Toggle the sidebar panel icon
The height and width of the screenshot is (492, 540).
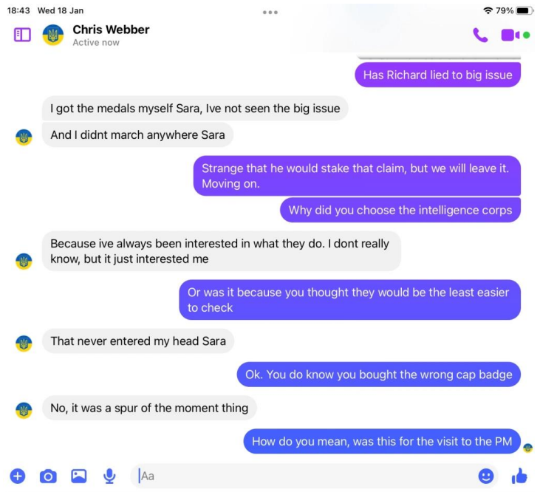pyautogui.click(x=22, y=35)
